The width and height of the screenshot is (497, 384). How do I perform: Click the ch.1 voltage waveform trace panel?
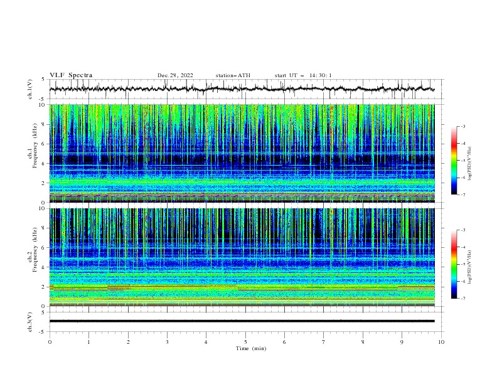click(245, 89)
